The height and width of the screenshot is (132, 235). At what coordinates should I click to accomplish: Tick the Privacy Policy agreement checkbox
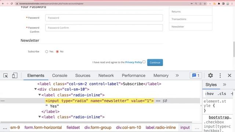click(x=144, y=62)
